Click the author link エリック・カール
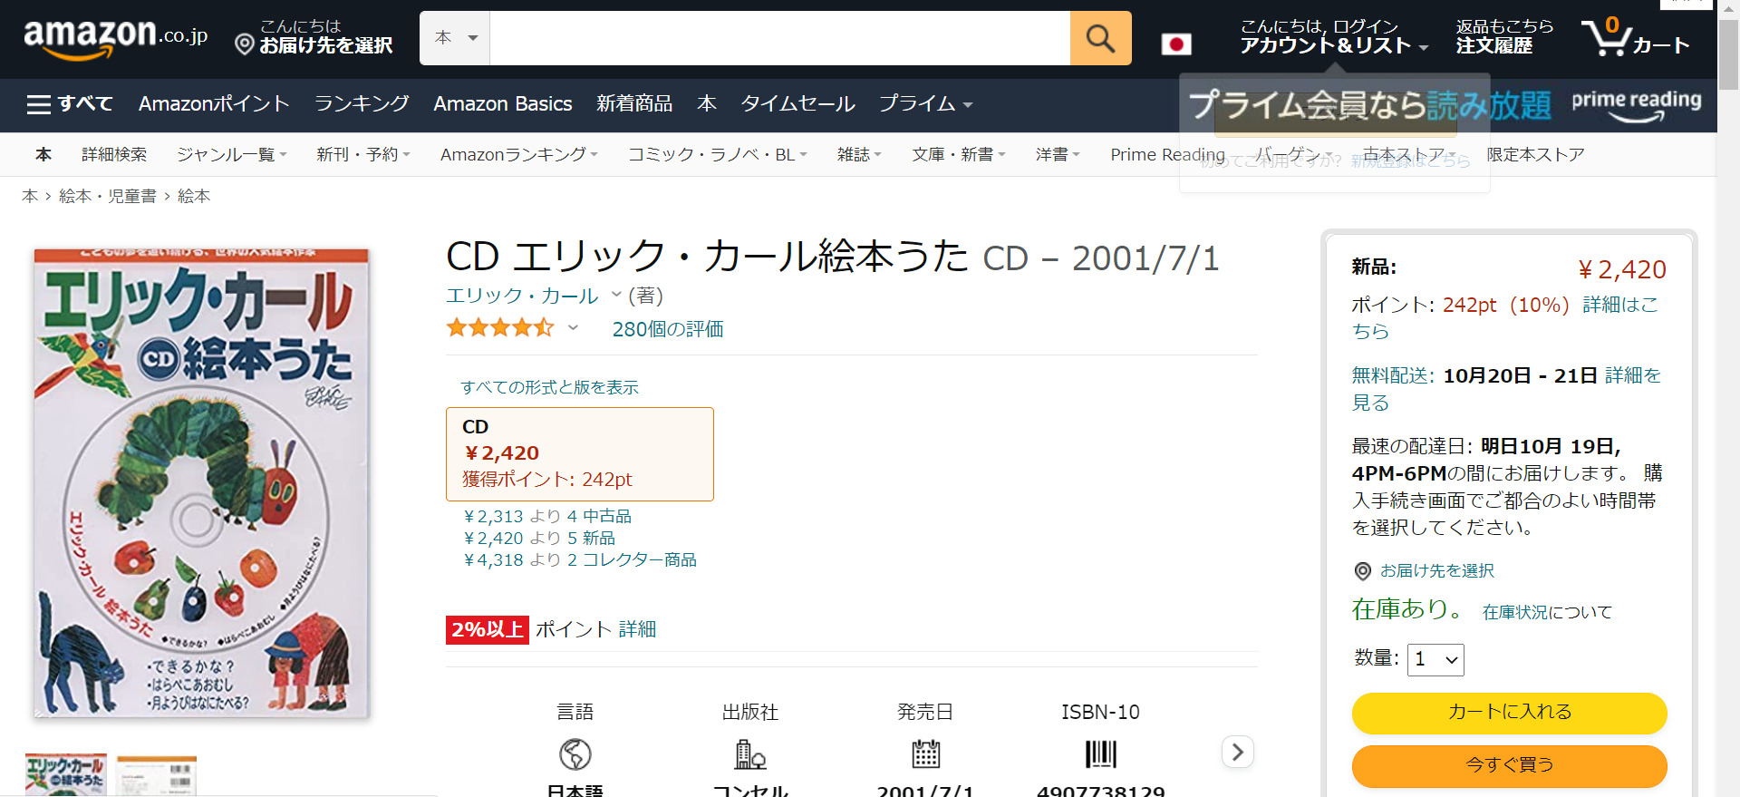1740x797 pixels. (x=522, y=296)
